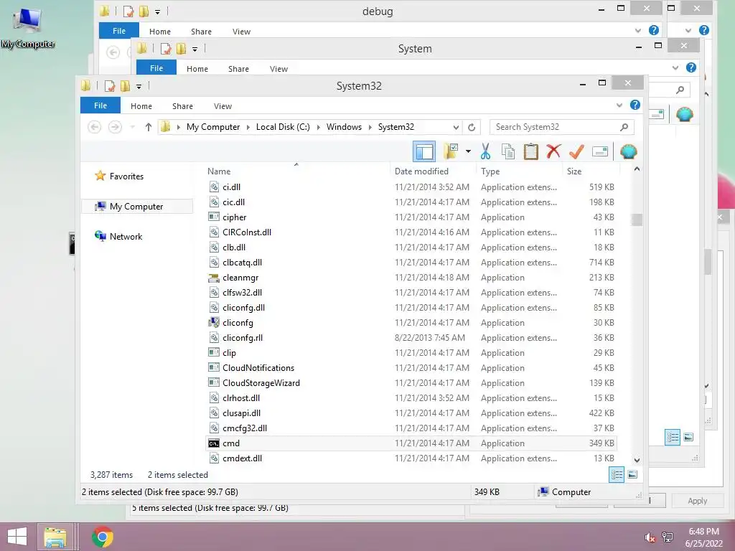Click the scroll down arrow of file list
Image resolution: width=735 pixels, height=551 pixels.
point(637,460)
